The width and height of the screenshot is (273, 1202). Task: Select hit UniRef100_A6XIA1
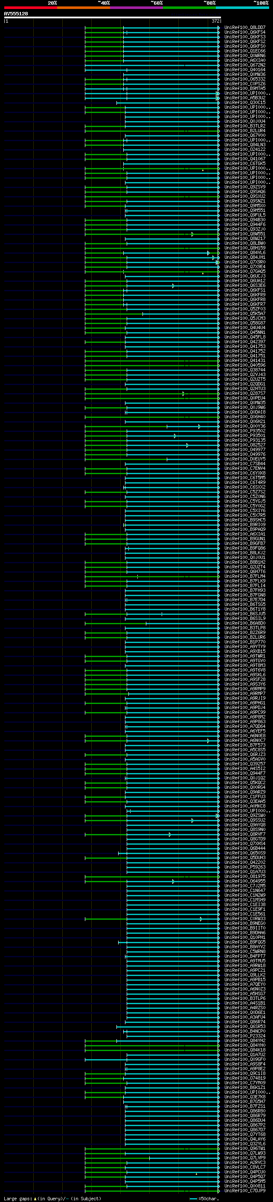(x=245, y=534)
